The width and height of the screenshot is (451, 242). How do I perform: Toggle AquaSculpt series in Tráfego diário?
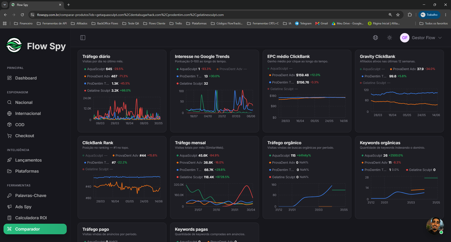pos(104,69)
